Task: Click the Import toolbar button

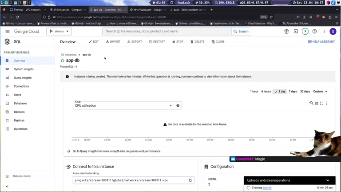Action: [113, 42]
